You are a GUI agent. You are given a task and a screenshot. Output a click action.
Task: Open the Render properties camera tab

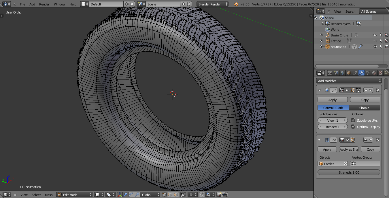coord(330,73)
